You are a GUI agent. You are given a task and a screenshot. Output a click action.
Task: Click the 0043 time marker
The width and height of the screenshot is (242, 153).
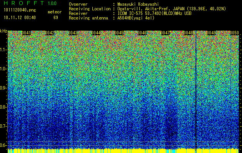[73, 33]
